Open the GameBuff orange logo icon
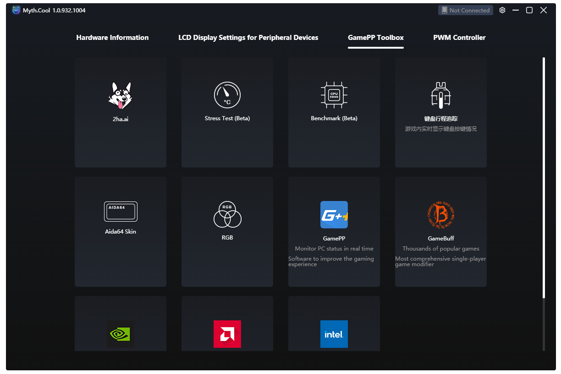The width and height of the screenshot is (561, 374). click(441, 215)
